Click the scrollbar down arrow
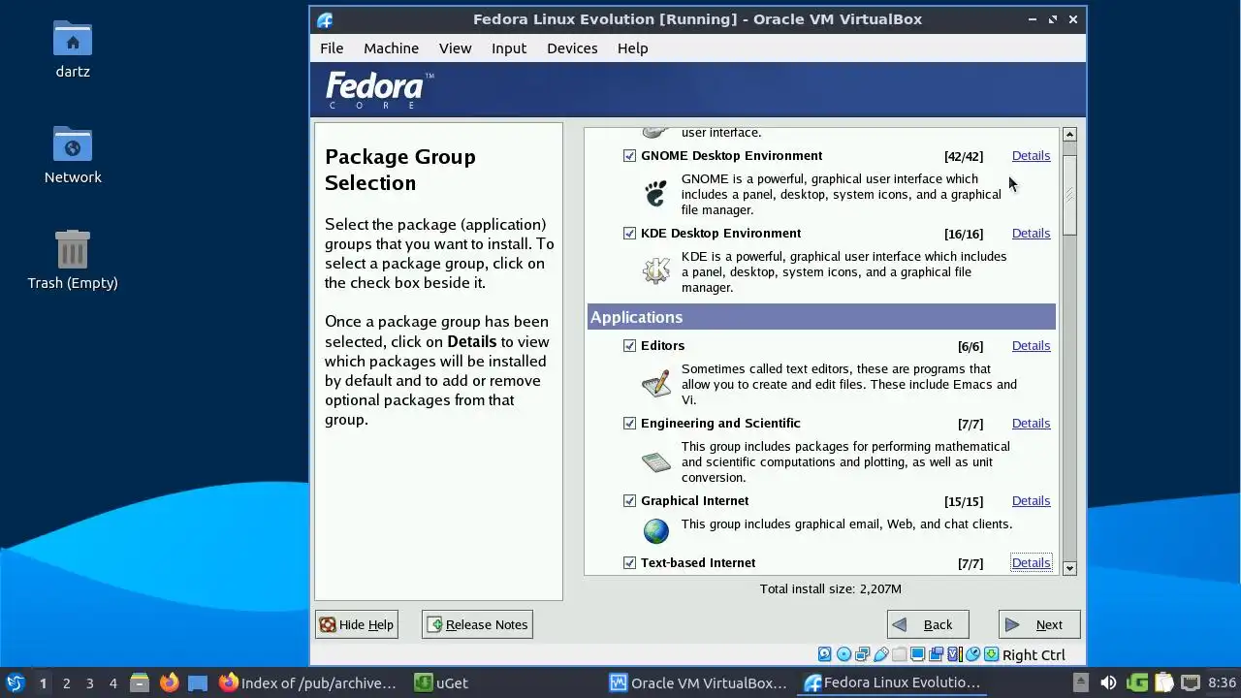 [1069, 568]
